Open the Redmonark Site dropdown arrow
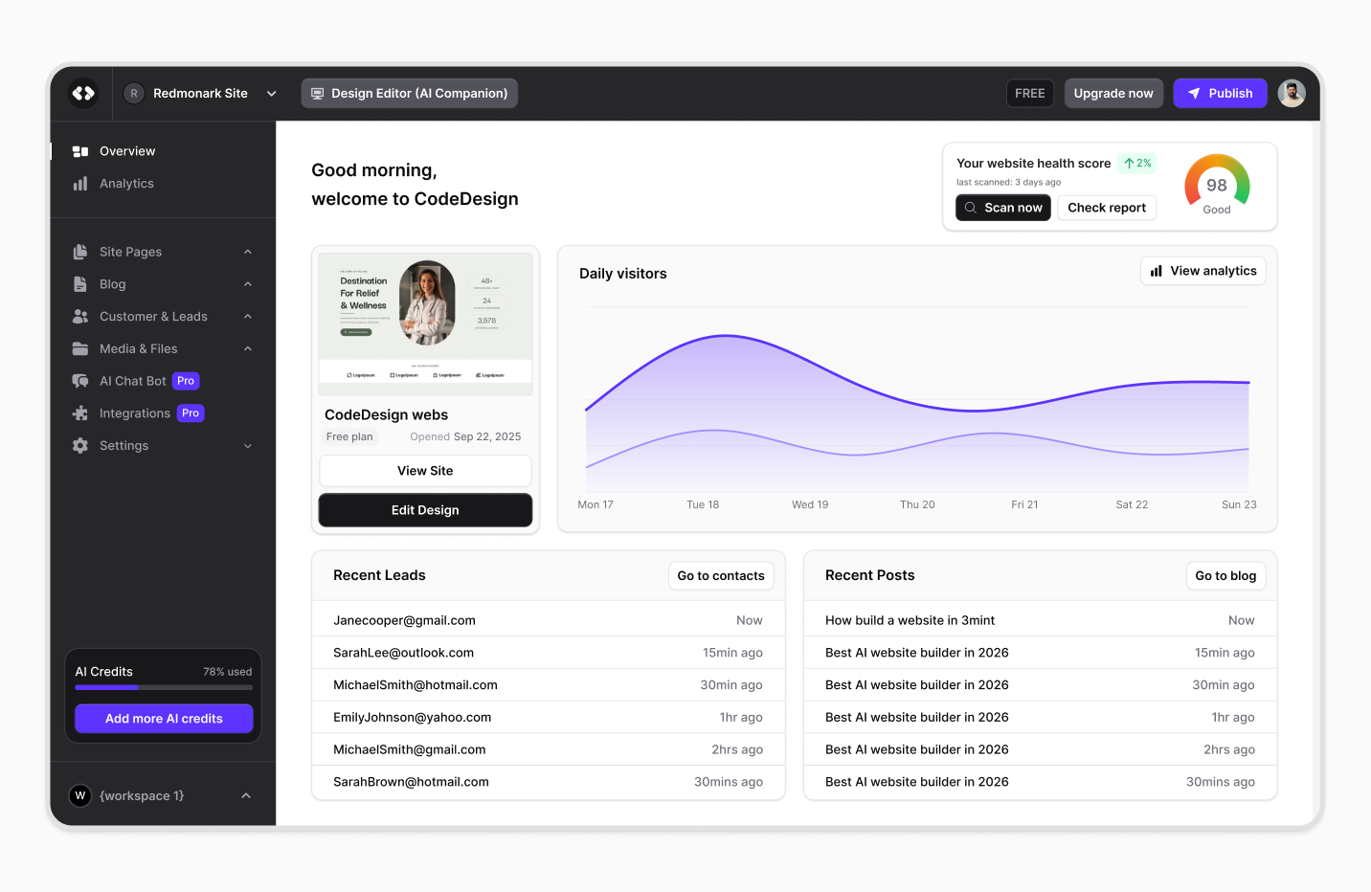The image size is (1371, 892). point(272,94)
